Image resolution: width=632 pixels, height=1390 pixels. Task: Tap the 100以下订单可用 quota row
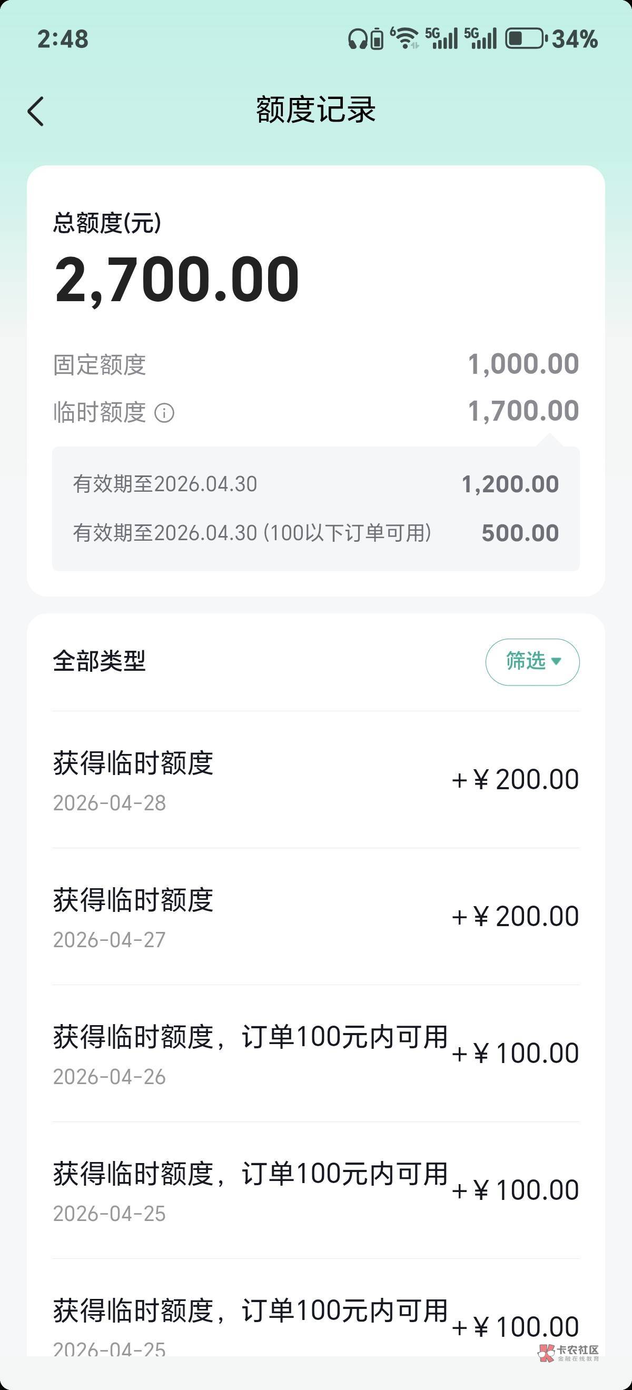click(x=315, y=533)
